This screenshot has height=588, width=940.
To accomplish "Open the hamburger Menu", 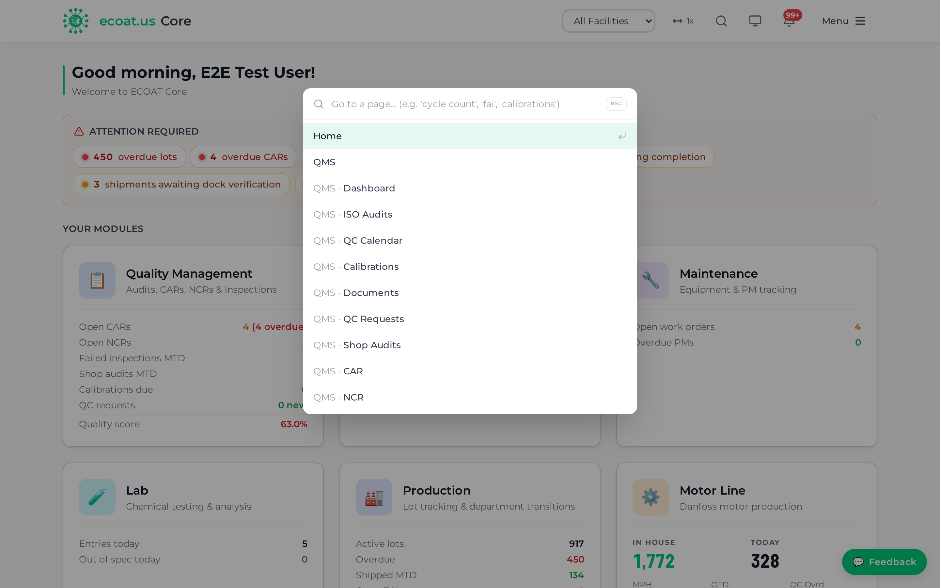I will pos(844,21).
